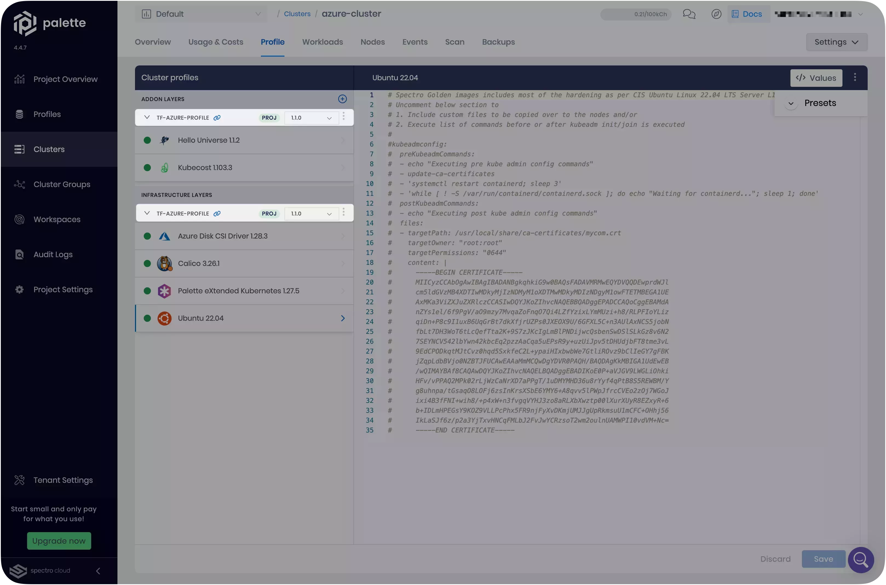Open kebab menu beside Values button

pos(855,77)
